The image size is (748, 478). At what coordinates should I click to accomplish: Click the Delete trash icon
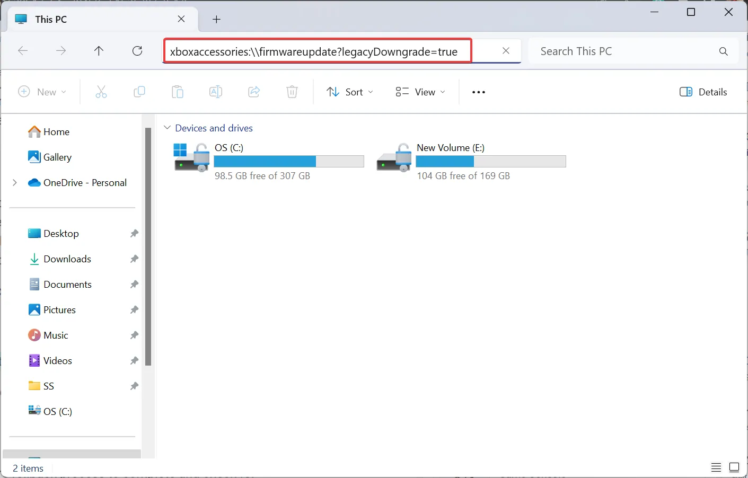292,92
